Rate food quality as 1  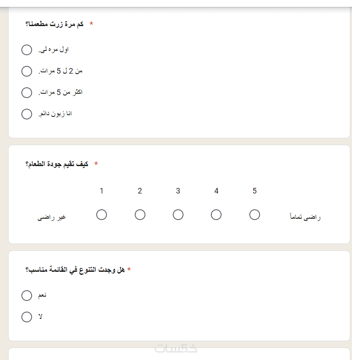[x=101, y=214]
